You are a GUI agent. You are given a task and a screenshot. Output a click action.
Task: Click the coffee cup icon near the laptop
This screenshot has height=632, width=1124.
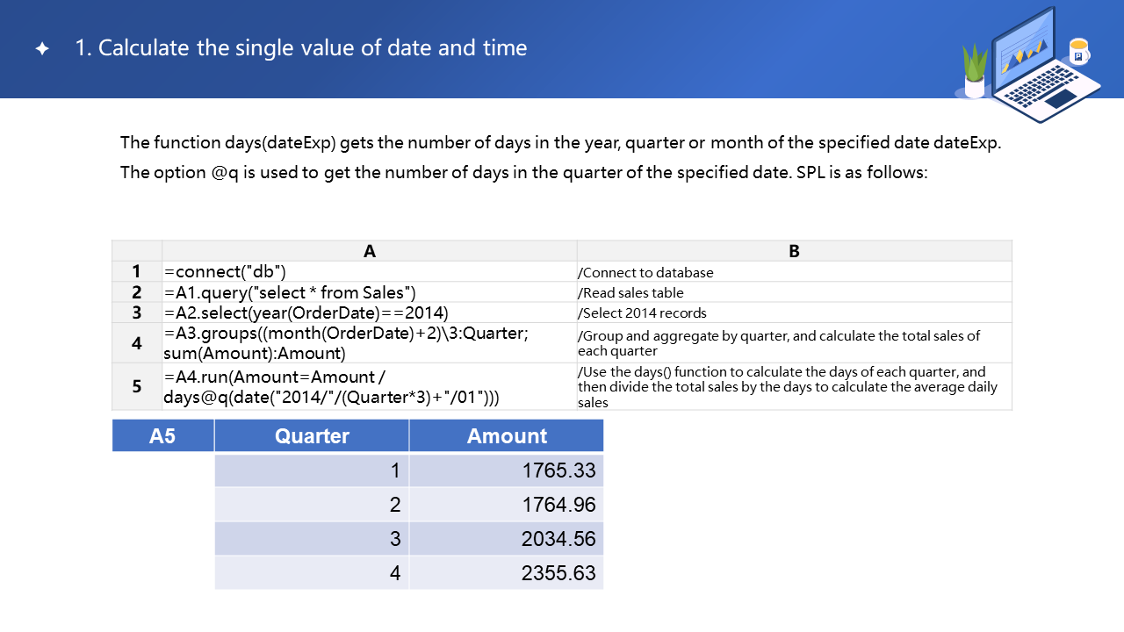tap(1078, 52)
